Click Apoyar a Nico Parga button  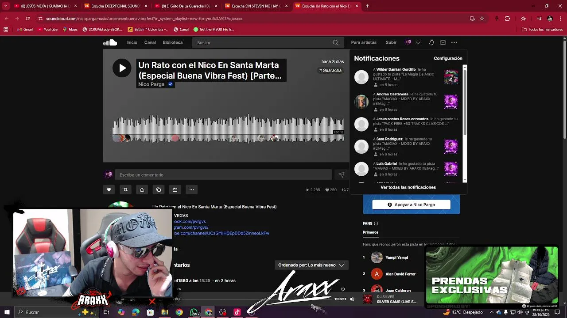(411, 204)
